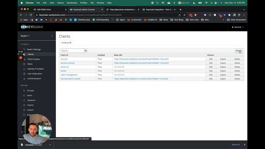265x149 pixels.
Task: Click the Chrome address bar URL
Action: [x=80, y=15]
